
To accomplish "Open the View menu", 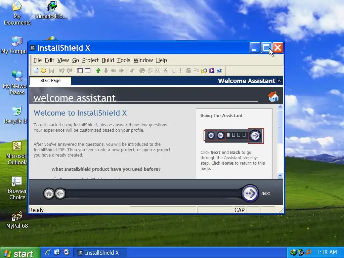I will pyautogui.click(x=63, y=60).
